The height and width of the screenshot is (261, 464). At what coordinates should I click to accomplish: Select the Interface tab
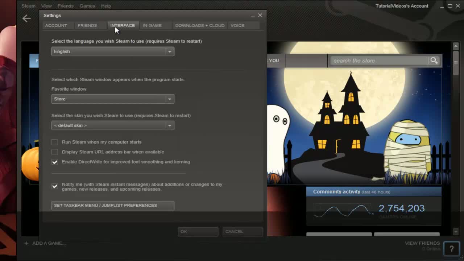tap(123, 25)
